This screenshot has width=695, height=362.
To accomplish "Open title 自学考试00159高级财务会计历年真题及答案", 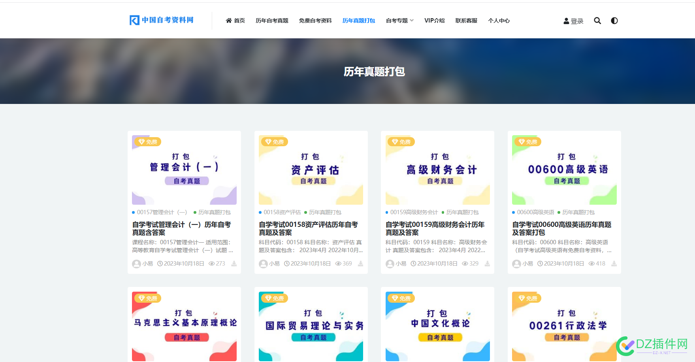I will [x=435, y=228].
